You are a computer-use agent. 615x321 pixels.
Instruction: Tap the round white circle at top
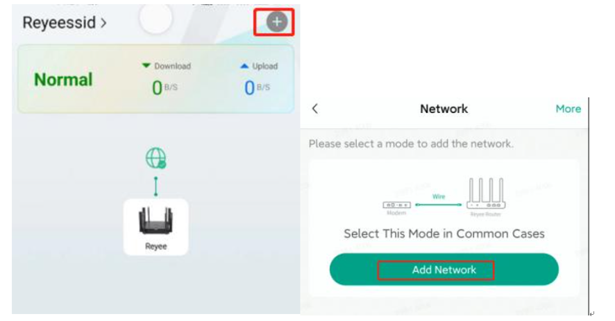[155, 19]
